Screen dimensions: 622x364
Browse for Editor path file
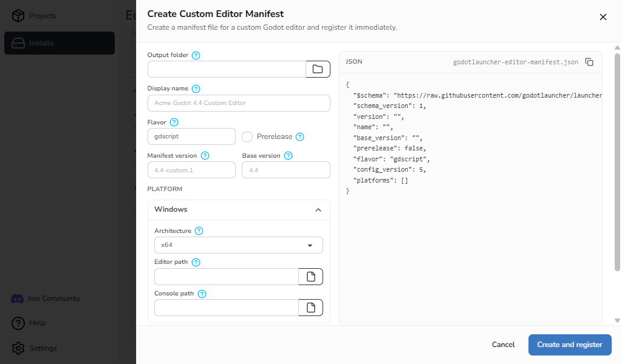tap(310, 277)
